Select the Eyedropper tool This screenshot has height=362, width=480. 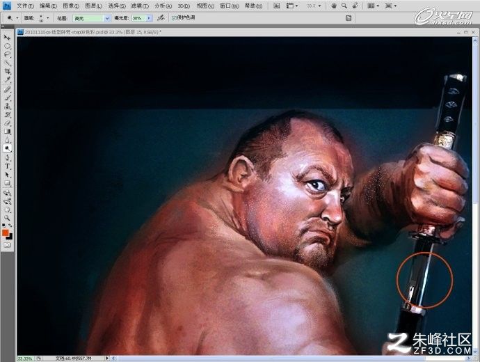coord(8,80)
